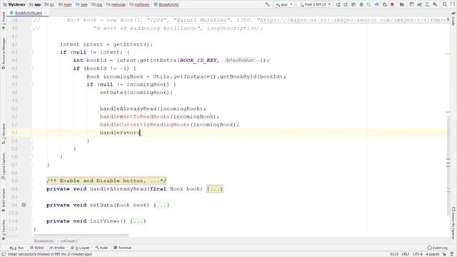The height and width of the screenshot is (257, 457).
Task: Change the 4 spaces indent setting
Action: (433, 254)
